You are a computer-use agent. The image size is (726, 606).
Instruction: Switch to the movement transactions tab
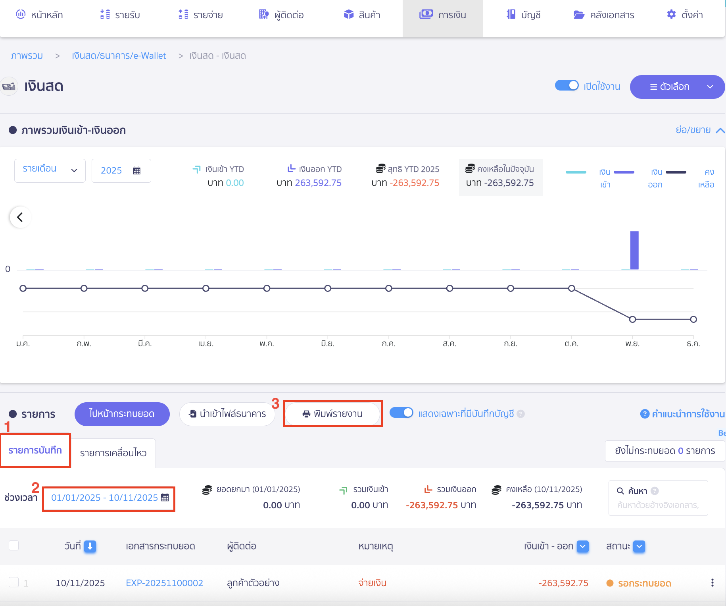click(x=113, y=453)
